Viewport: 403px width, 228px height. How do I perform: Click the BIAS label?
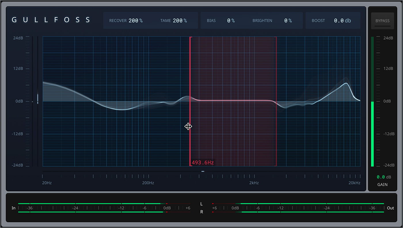[211, 21]
